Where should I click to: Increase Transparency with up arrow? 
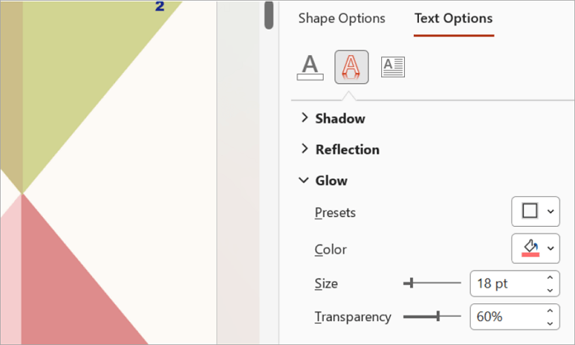550,310
